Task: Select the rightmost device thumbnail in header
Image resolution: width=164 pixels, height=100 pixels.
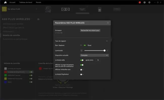Action: click(x=117, y=10)
